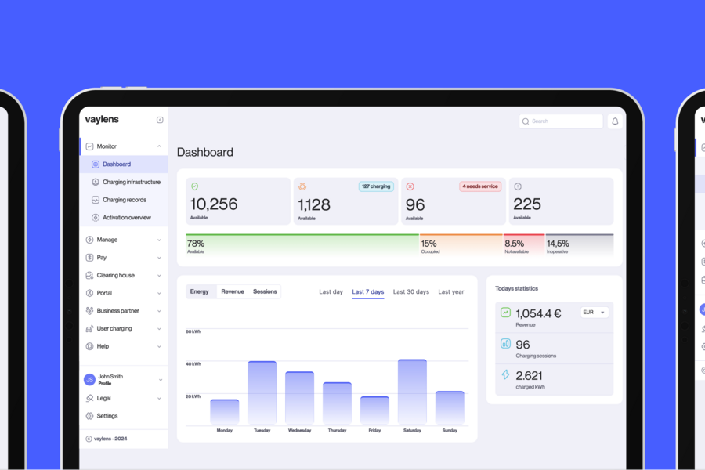Expand the Manage section chevron
Viewport: 705px width, 470px height.
pyautogui.click(x=159, y=240)
